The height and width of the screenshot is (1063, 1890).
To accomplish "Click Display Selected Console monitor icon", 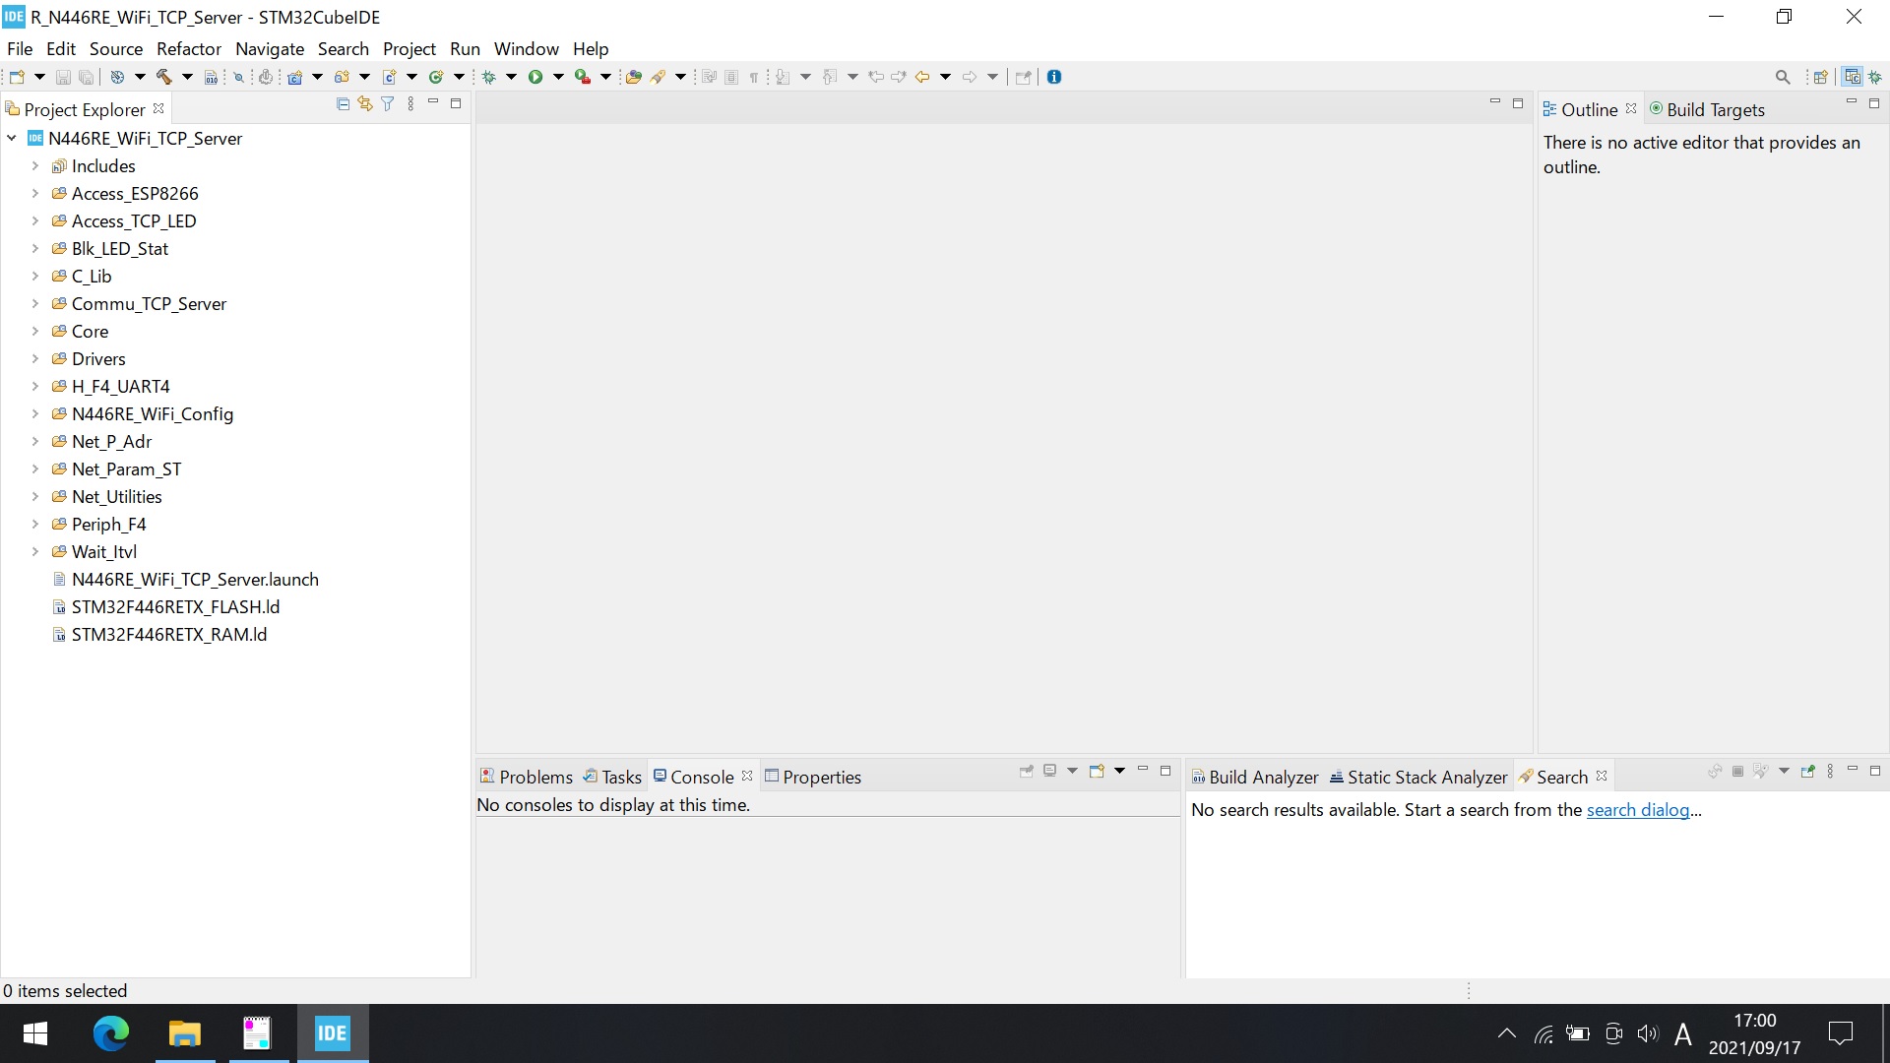I will 1049,771.
